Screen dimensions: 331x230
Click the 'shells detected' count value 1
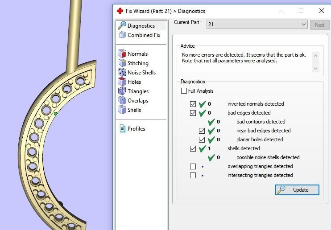(209, 148)
